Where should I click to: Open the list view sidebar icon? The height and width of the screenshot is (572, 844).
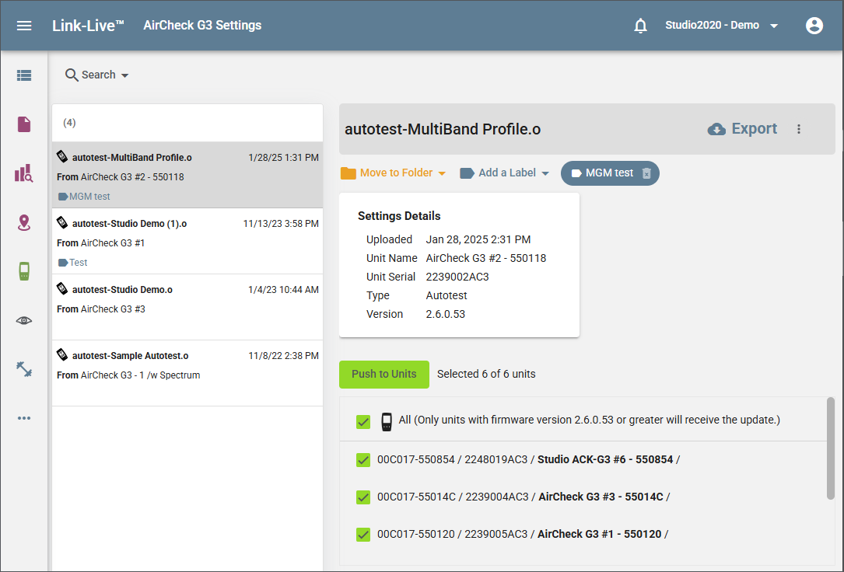[x=24, y=75]
